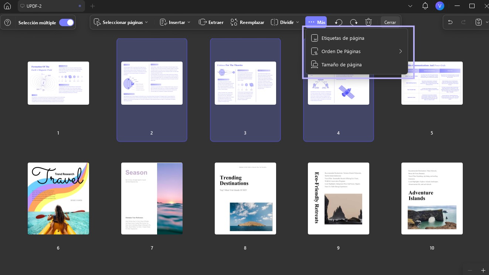Click the Etiquetas de página icon
The height and width of the screenshot is (275, 489).
click(315, 38)
